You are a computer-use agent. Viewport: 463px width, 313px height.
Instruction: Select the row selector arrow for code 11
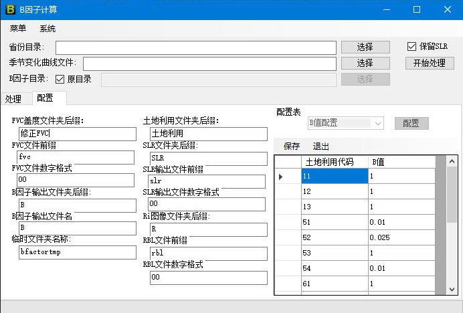click(288, 176)
